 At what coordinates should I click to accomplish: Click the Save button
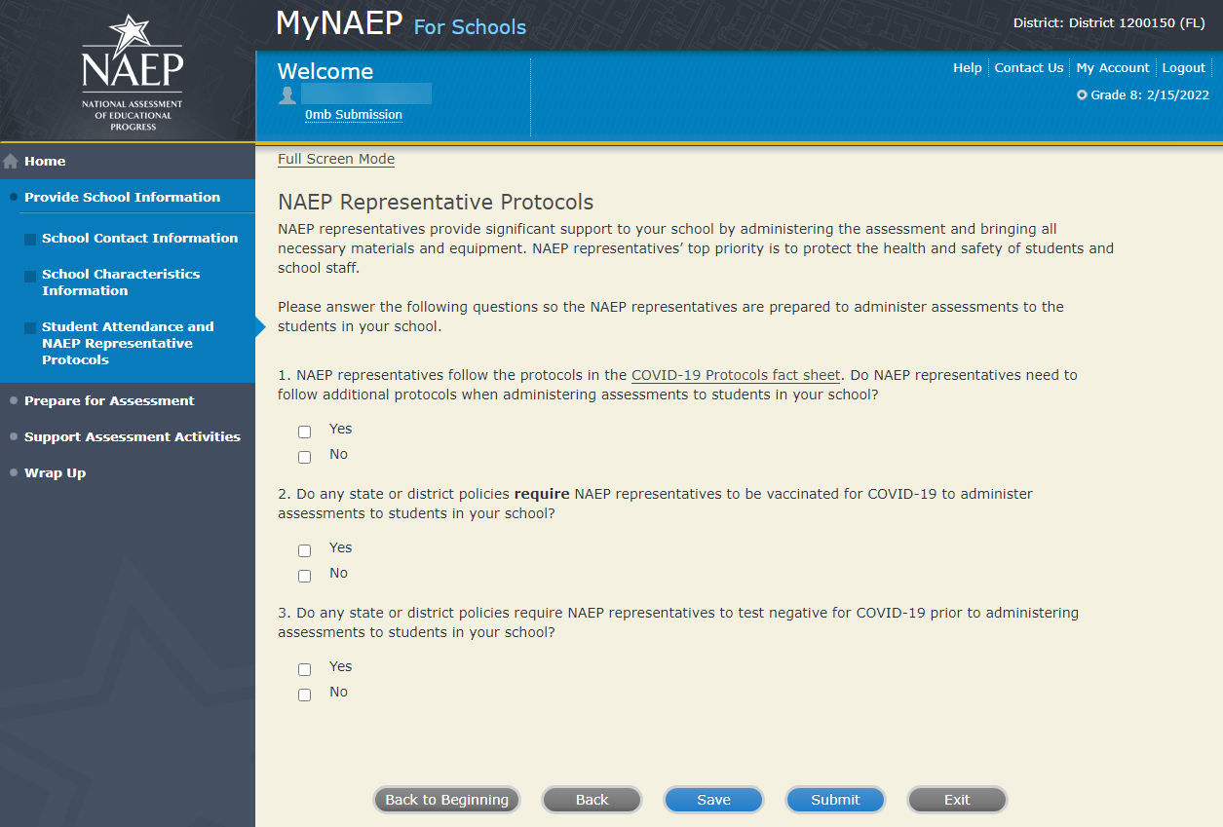pos(713,800)
